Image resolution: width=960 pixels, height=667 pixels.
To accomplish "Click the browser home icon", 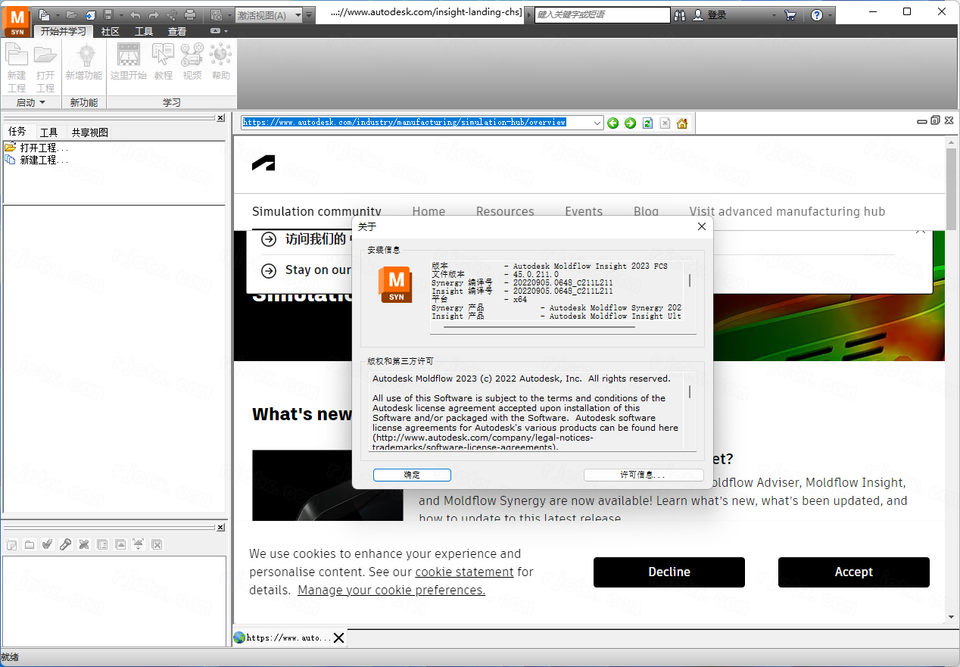I will 682,123.
